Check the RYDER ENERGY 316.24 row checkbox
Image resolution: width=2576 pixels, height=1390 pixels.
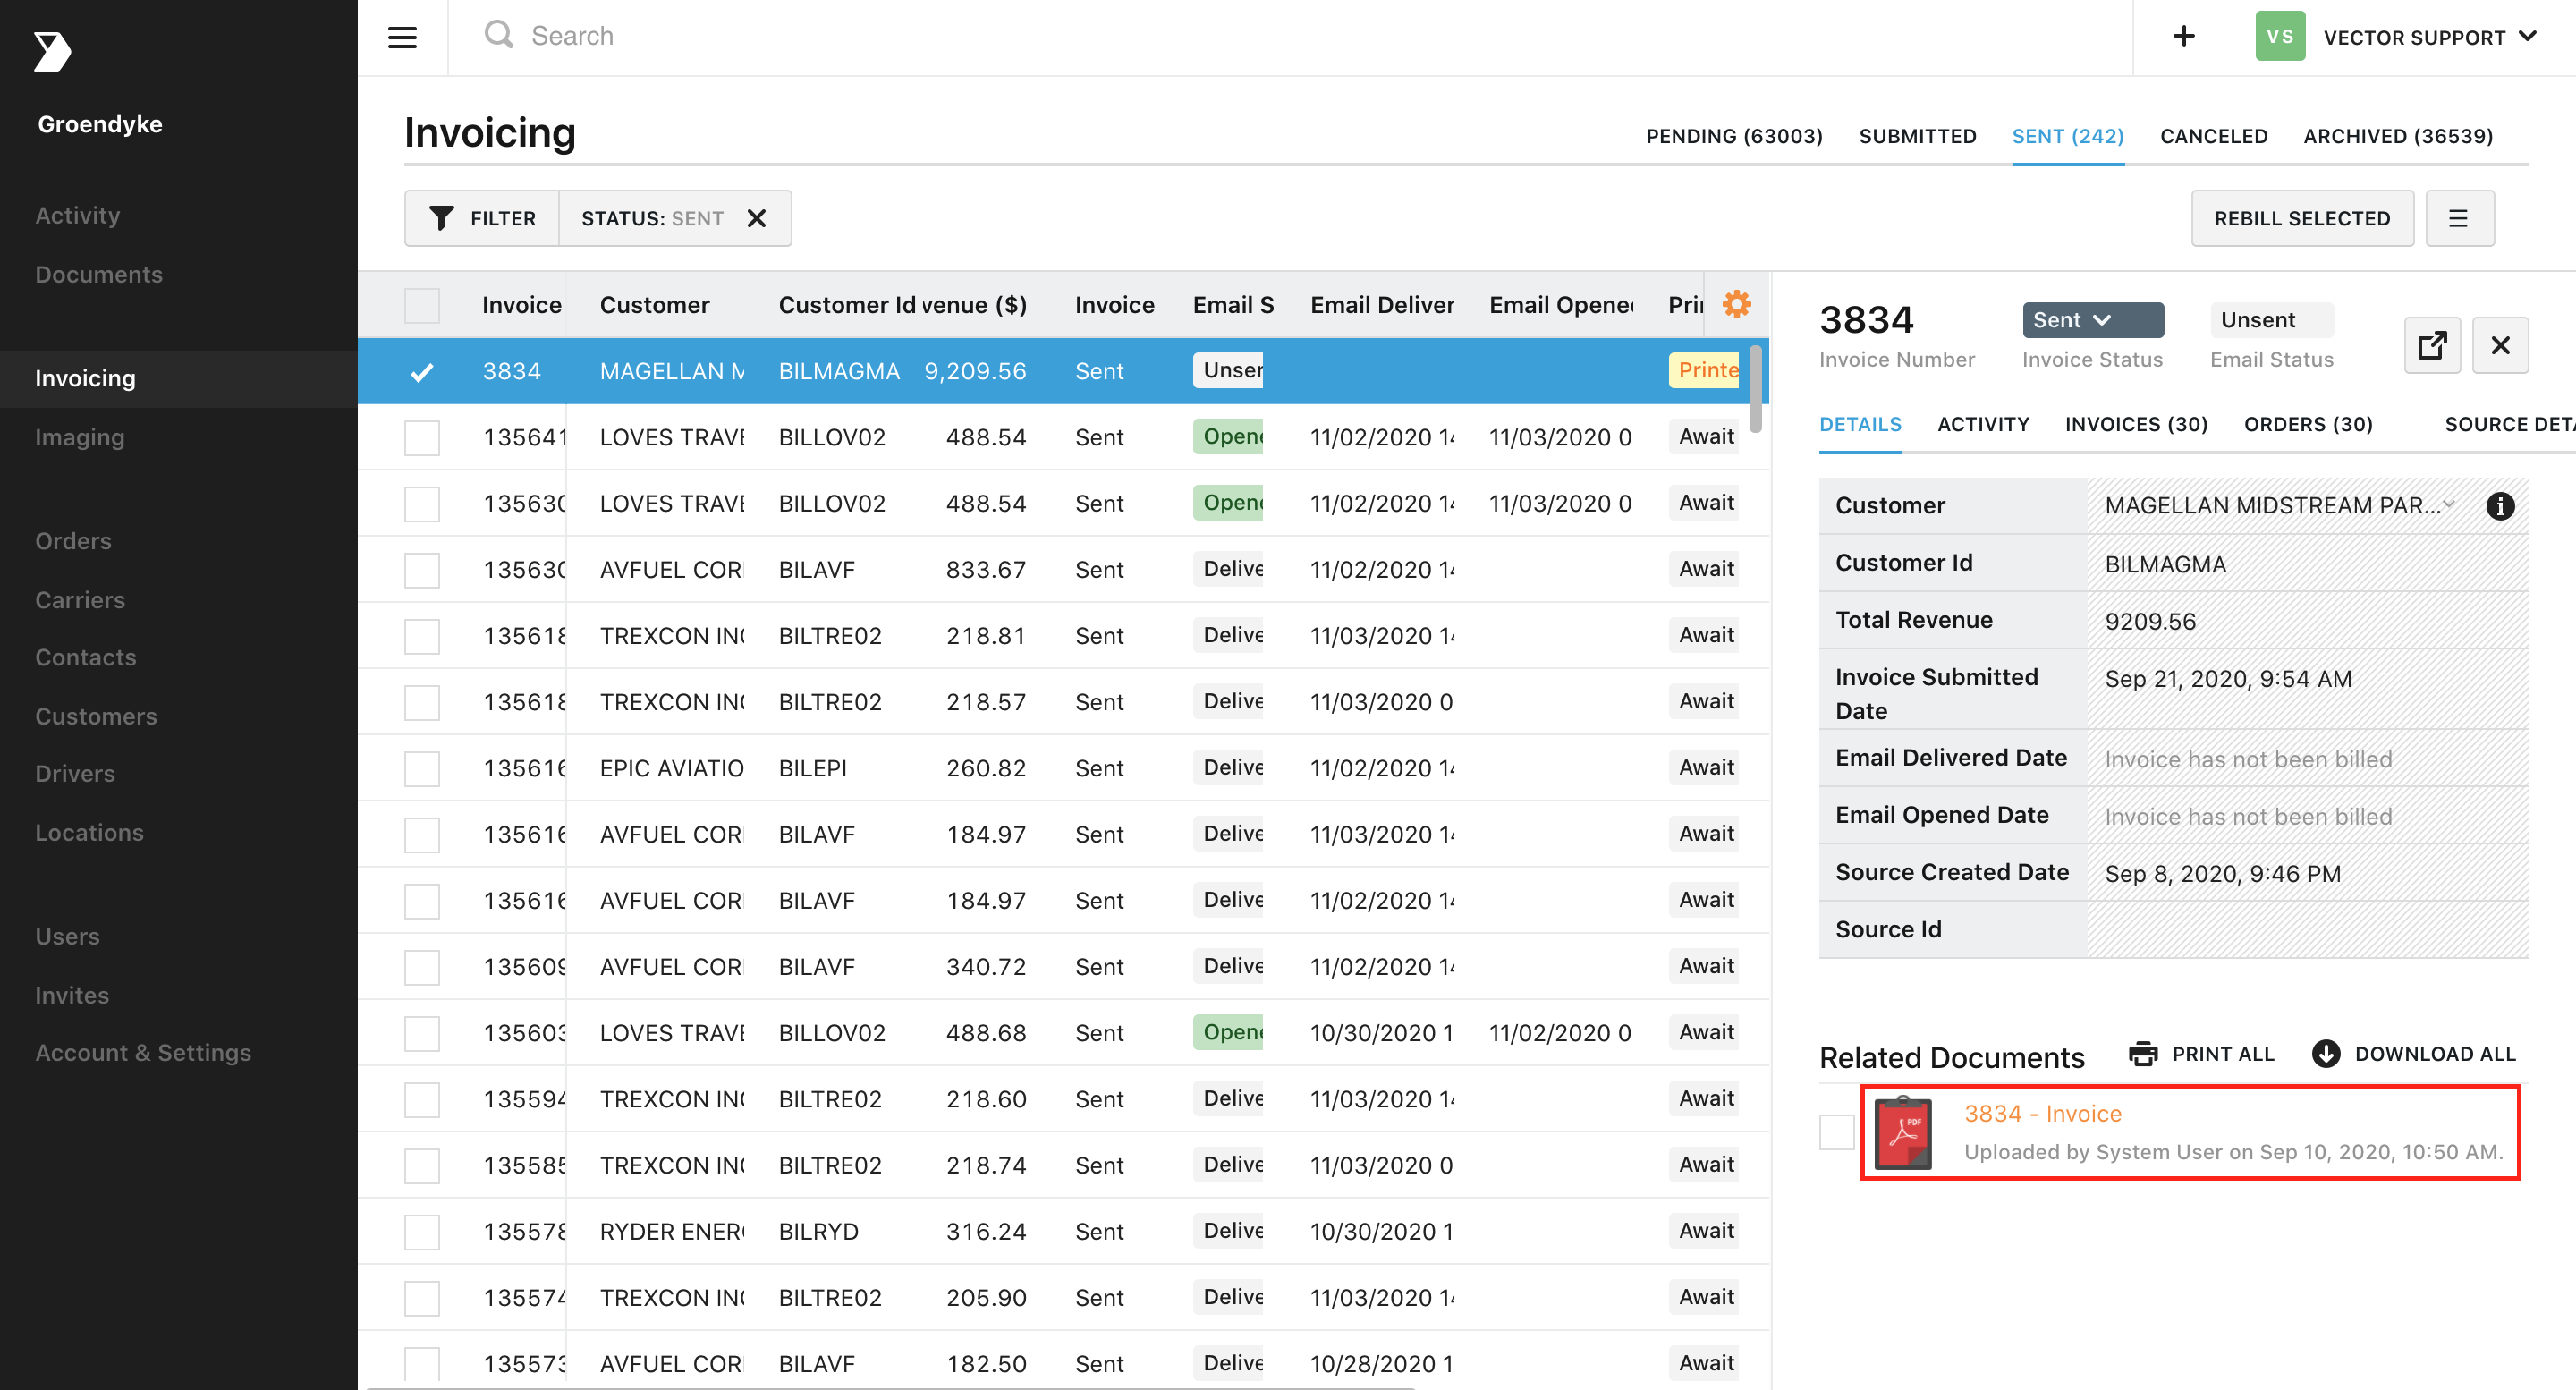[422, 1232]
